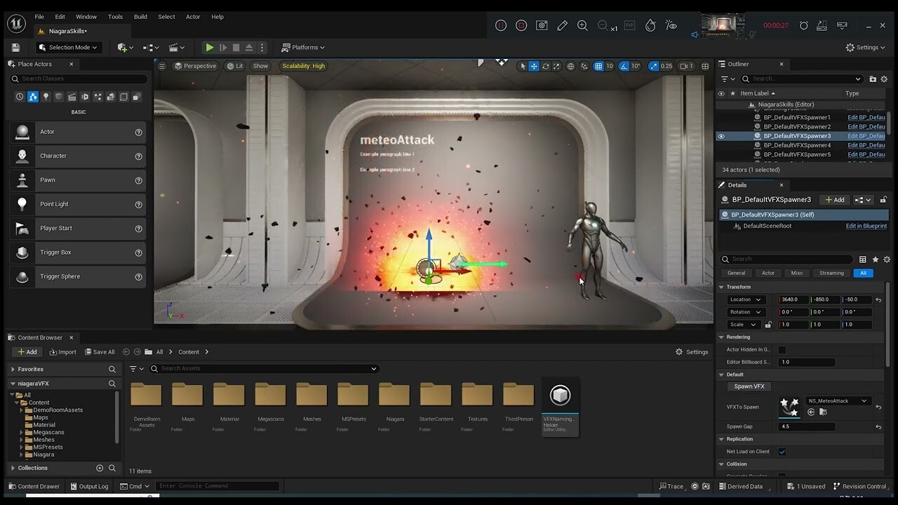This screenshot has width=898, height=505.
Task: Click the Save current level icon
Action: (x=15, y=48)
